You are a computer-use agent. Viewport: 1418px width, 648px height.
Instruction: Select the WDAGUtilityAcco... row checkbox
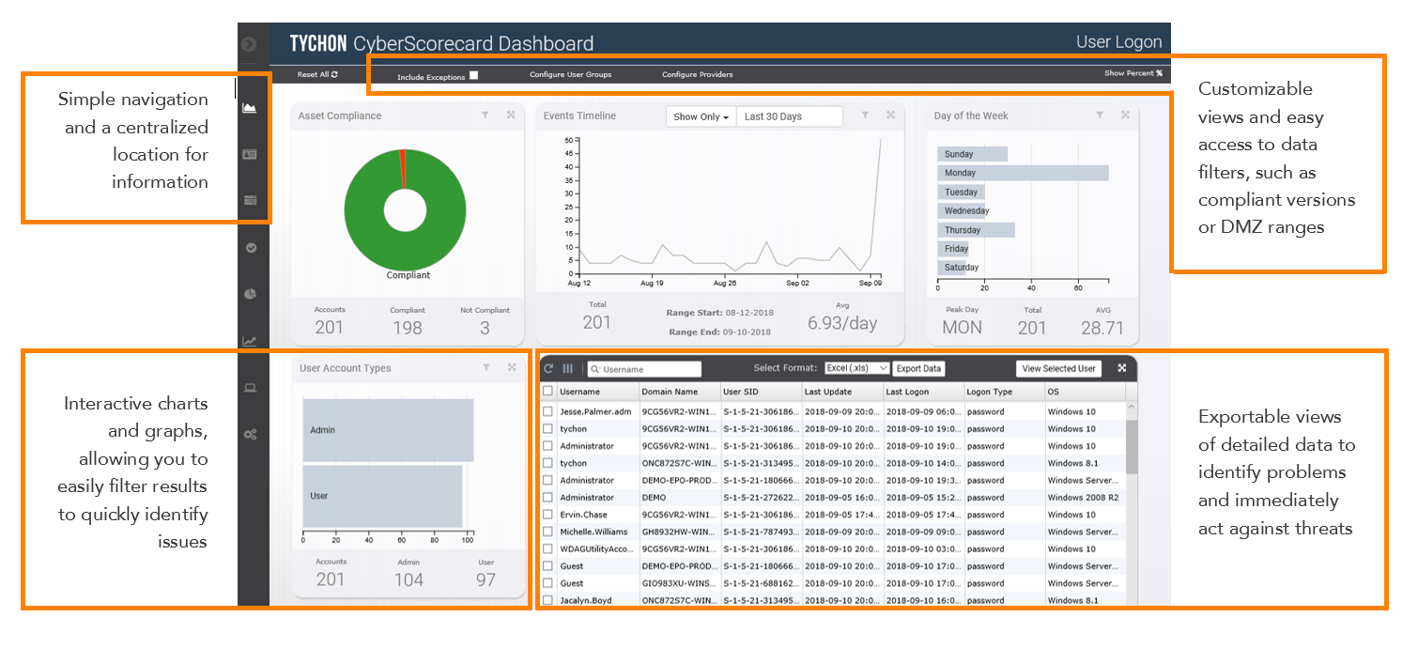[548, 548]
